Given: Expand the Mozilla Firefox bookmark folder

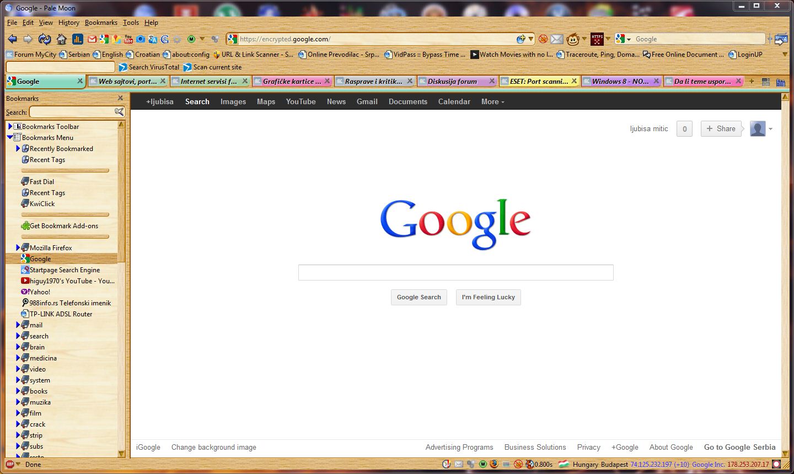Looking at the screenshot, I should 18,247.
